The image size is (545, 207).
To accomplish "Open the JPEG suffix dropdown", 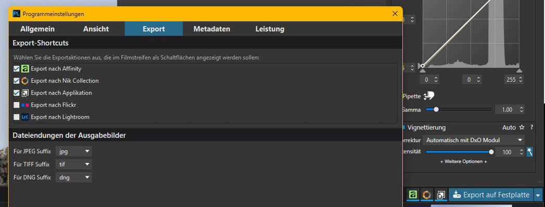I will click(74, 151).
